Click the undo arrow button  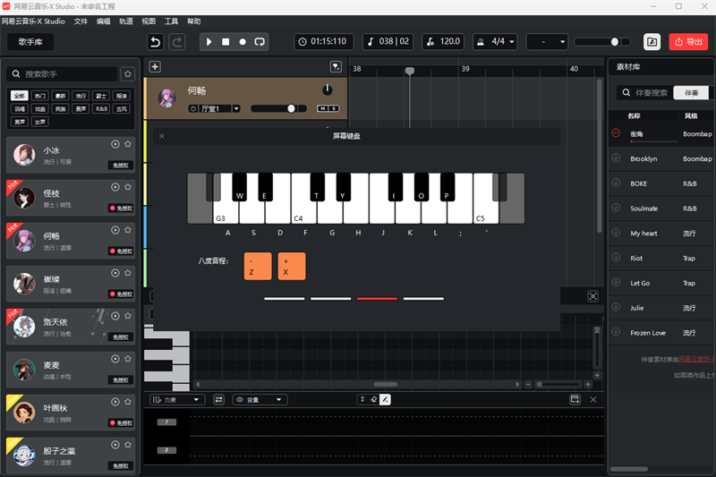[x=156, y=42]
